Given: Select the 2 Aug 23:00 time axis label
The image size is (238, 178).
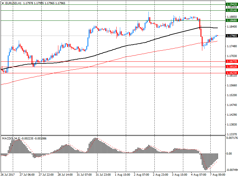Looking at the screenshot, I should (160, 175).
